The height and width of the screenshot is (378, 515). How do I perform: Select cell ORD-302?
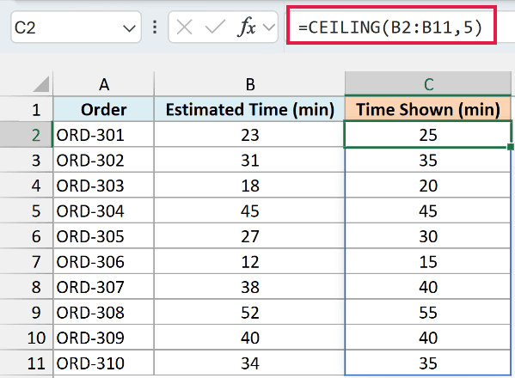[x=103, y=160]
